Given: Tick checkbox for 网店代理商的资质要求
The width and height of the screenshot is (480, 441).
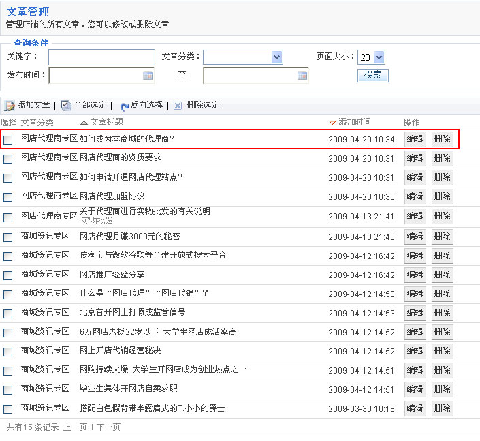Looking at the screenshot, I should point(8,159).
